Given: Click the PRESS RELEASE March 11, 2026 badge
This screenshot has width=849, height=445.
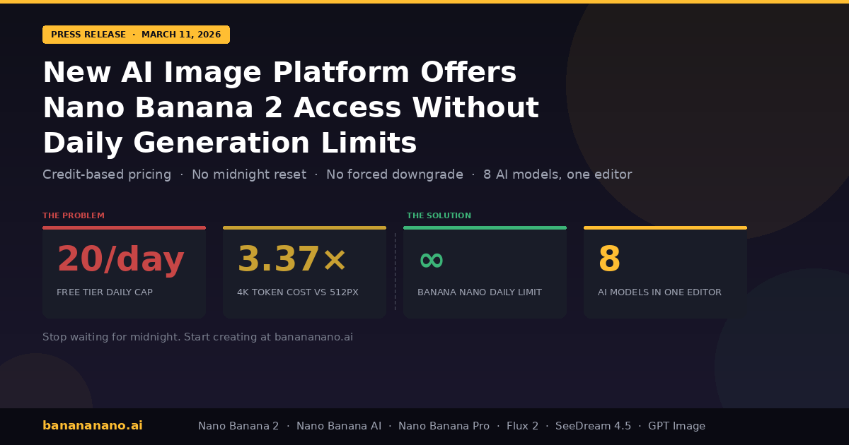Looking at the screenshot, I should pos(136,35).
